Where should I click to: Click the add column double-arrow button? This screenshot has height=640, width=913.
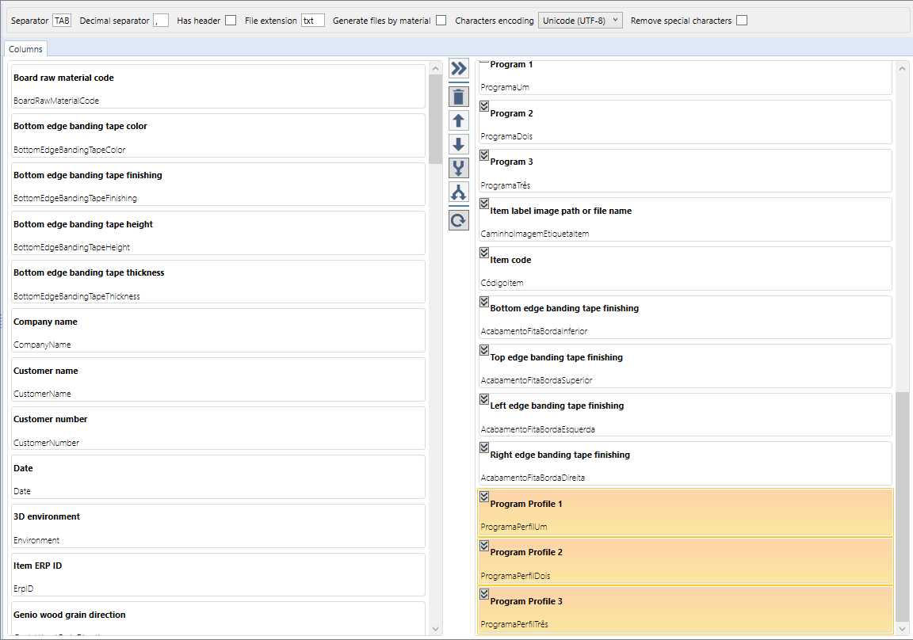point(458,68)
